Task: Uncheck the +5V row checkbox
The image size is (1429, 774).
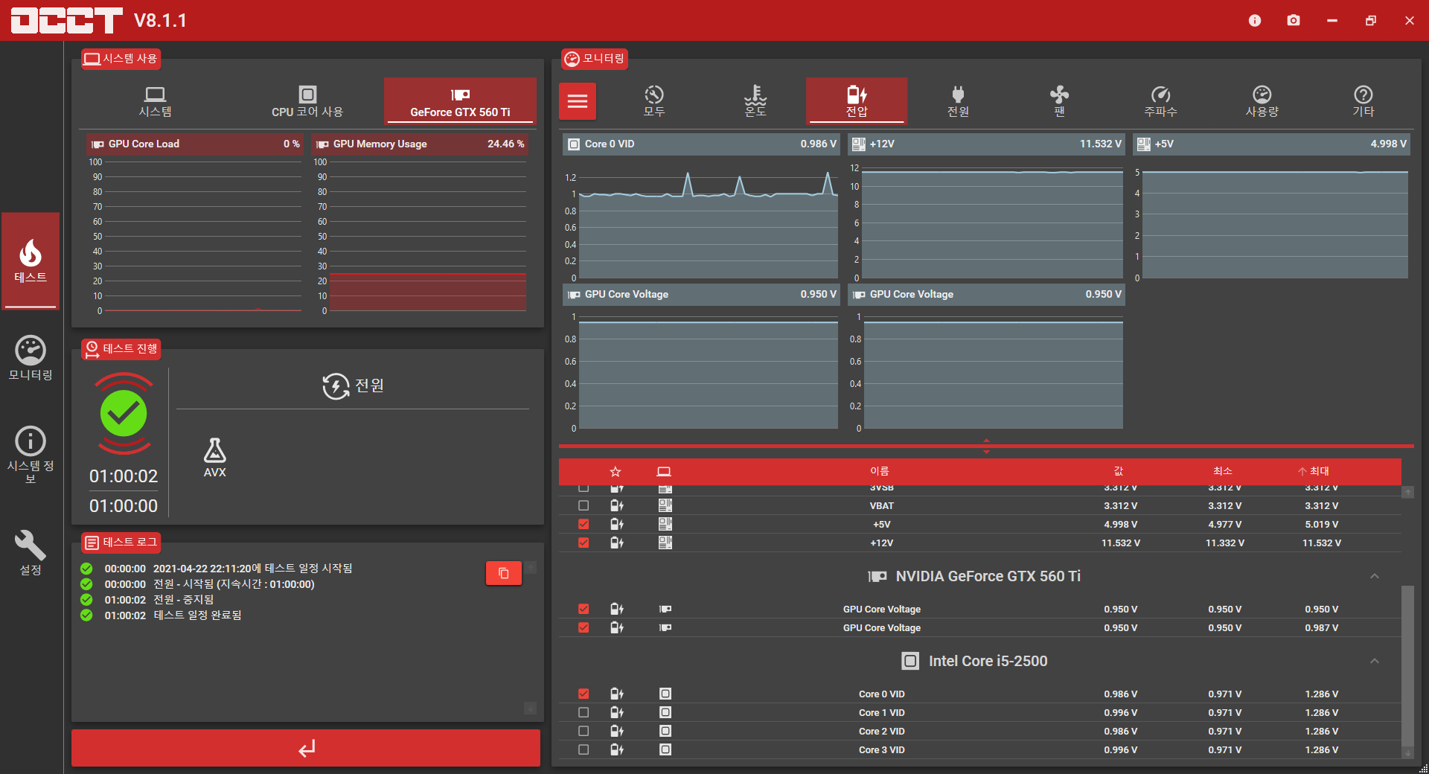Action: (x=584, y=524)
